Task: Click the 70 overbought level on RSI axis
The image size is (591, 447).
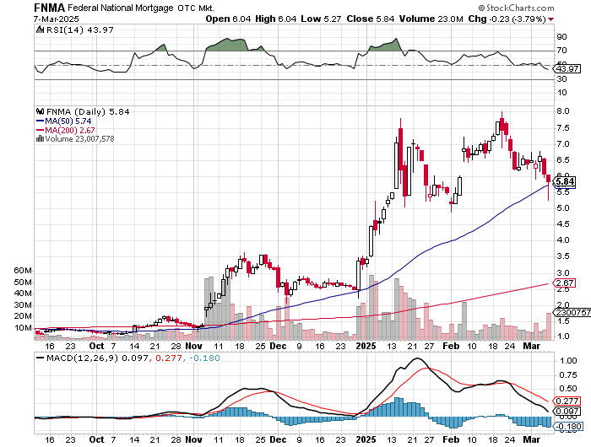Action: click(562, 51)
